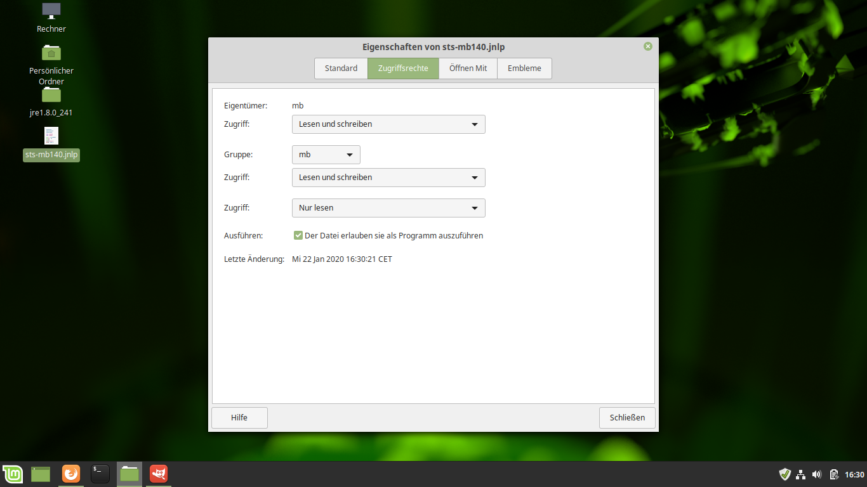Click the Hilfe button

click(x=239, y=418)
